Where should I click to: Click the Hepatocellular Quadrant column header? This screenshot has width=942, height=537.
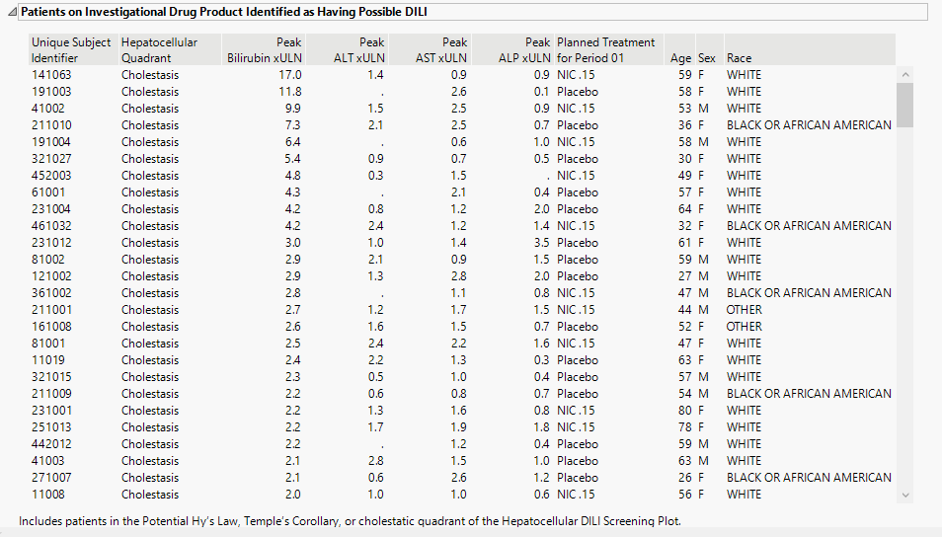[159, 50]
